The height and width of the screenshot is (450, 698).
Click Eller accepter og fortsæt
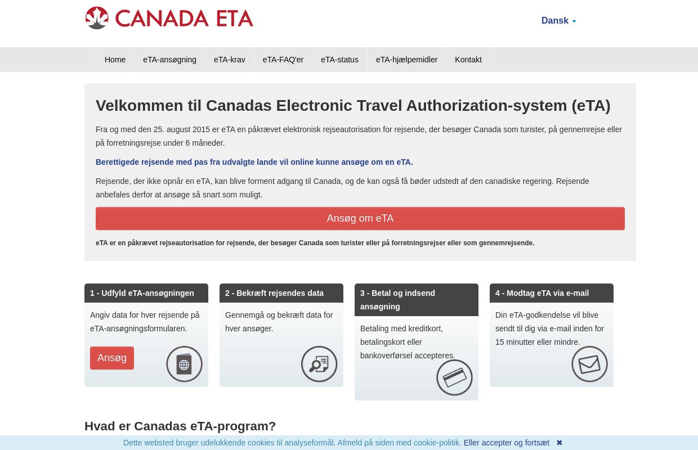click(x=506, y=443)
